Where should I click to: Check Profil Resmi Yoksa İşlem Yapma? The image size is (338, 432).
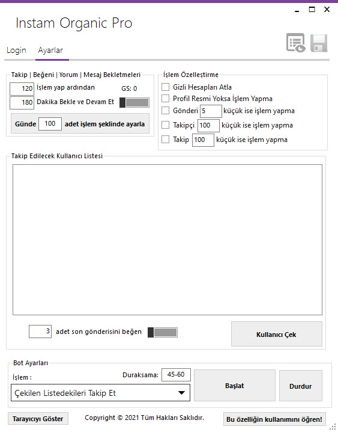166,98
